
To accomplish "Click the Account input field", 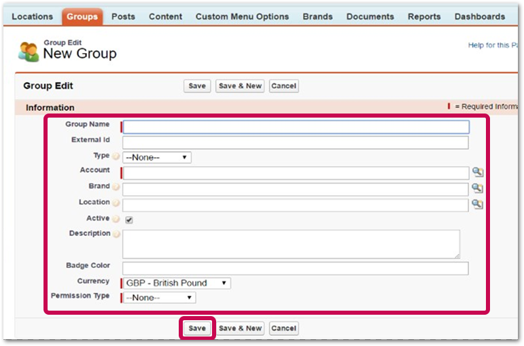I will 296,173.
